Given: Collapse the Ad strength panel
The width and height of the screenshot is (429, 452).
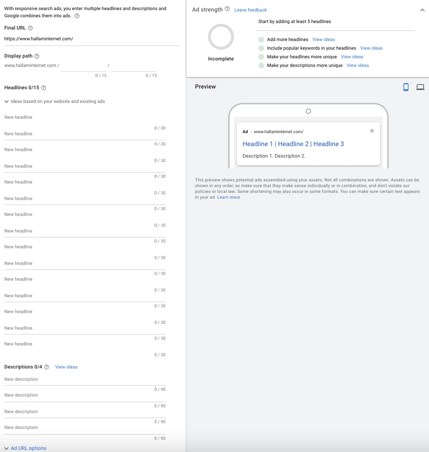Looking at the screenshot, I should point(423,10).
